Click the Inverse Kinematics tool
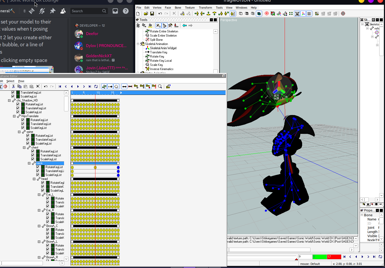Image resolution: width=385 pixels, height=268 pixels. click(x=162, y=69)
